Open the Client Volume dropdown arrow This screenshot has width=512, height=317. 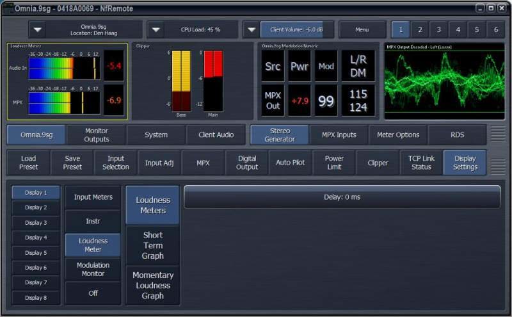point(251,29)
